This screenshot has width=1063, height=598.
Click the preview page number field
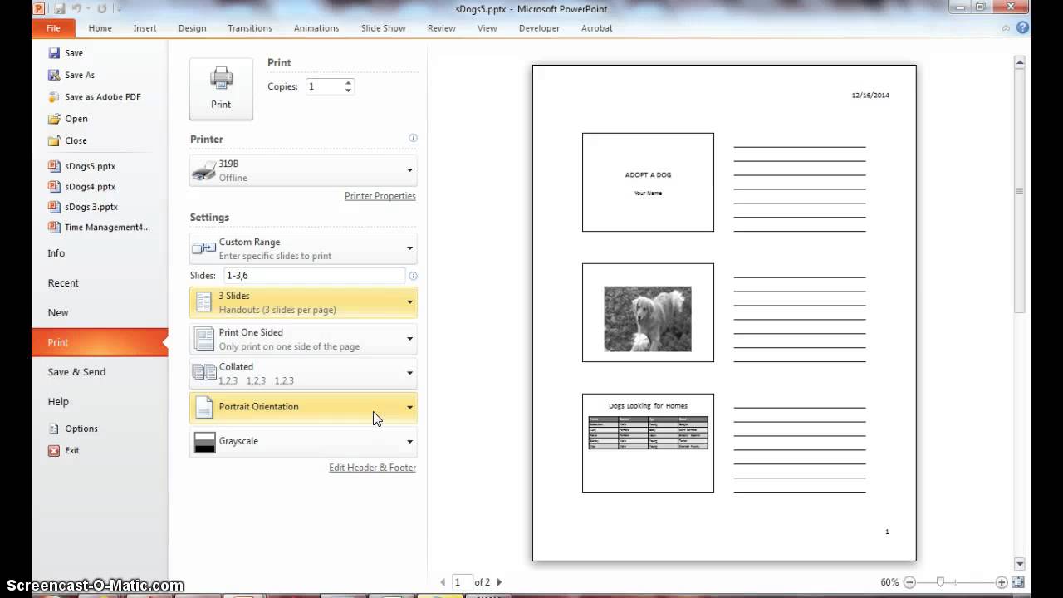pos(462,582)
